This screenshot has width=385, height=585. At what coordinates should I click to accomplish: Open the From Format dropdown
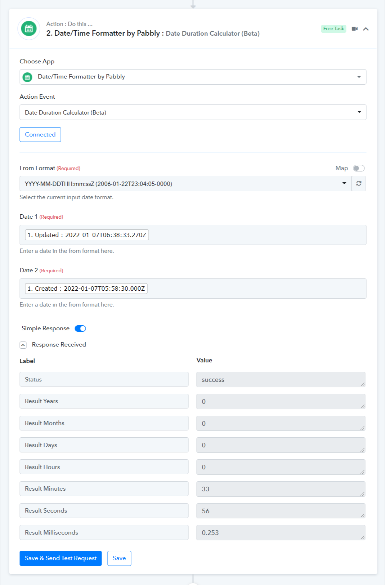(x=185, y=184)
